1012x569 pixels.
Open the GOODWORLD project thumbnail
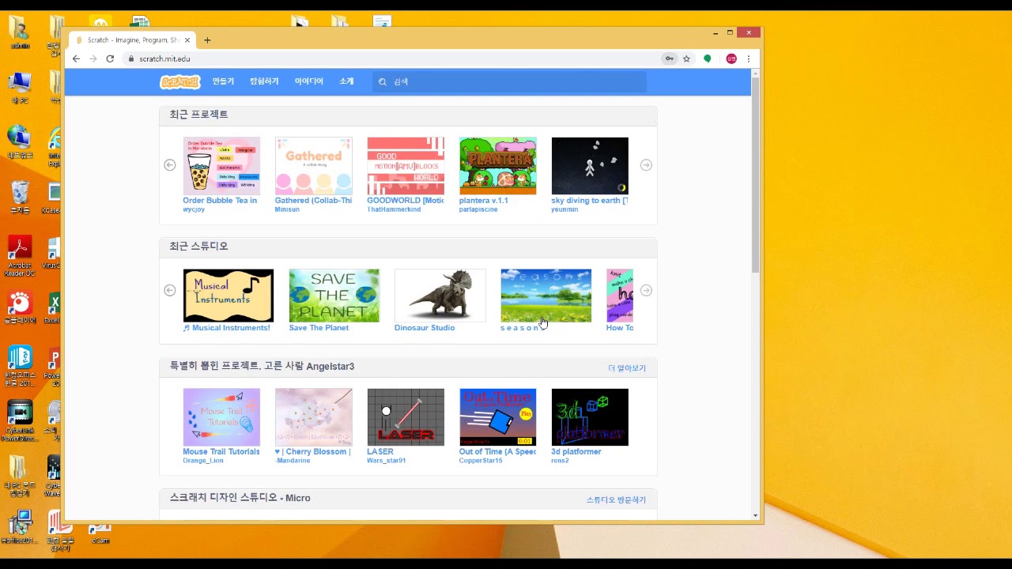(x=406, y=166)
